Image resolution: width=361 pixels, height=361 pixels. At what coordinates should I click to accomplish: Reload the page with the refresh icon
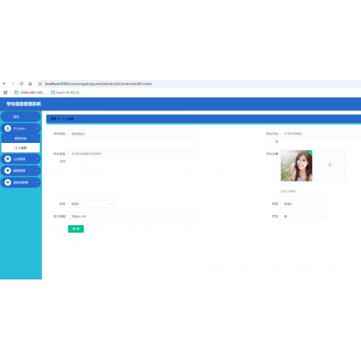[x=22, y=84]
